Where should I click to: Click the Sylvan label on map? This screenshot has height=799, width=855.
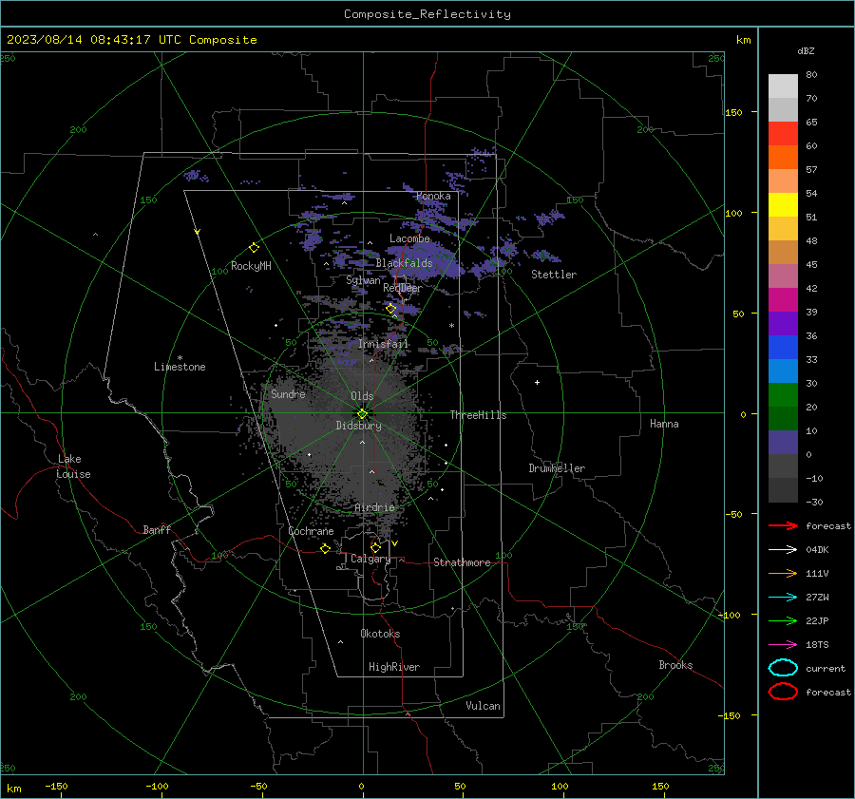(x=363, y=280)
